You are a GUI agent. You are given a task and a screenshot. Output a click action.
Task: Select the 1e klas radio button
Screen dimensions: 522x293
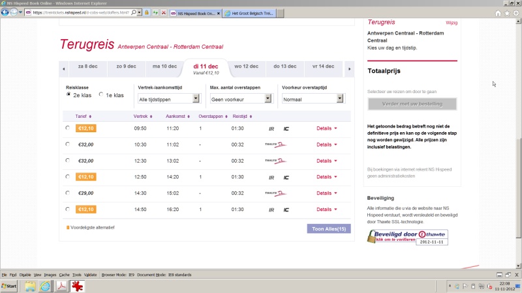coord(101,95)
